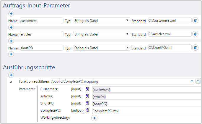Open CompletePO.mapping in new window icon
Screen dimensions: 202x124
(198, 81)
